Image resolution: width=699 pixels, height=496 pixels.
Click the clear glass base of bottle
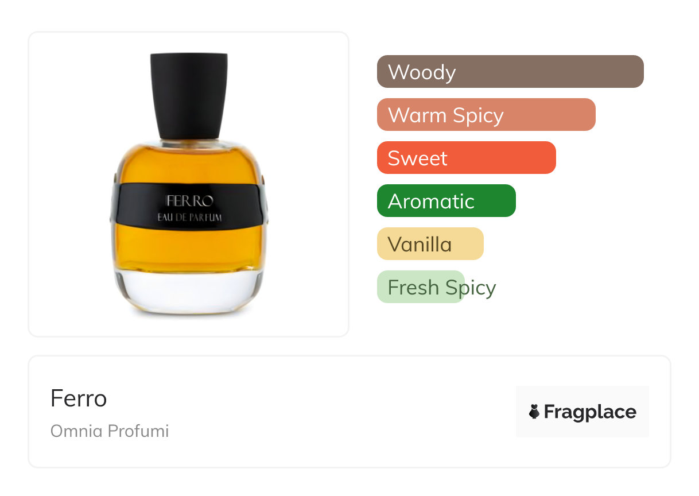click(189, 293)
